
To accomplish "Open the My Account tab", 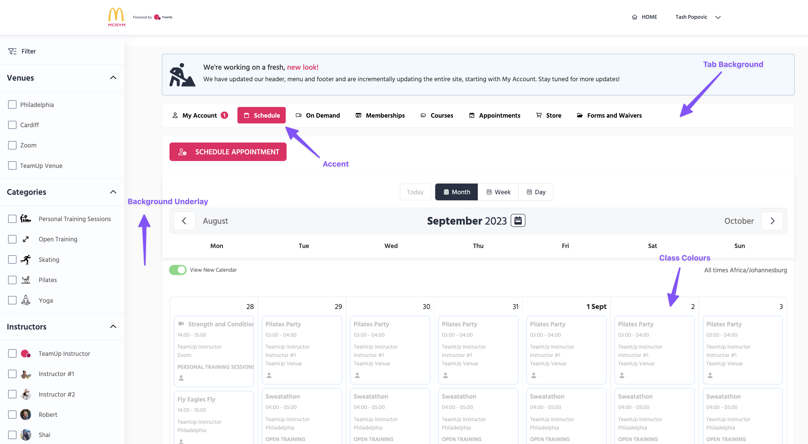I will [x=200, y=115].
